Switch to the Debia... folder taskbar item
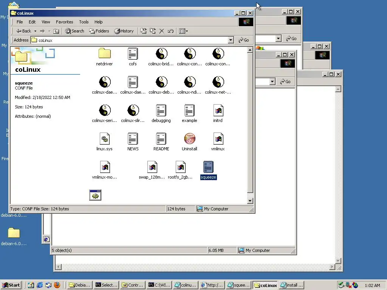The image size is (387, 290). 79,285
